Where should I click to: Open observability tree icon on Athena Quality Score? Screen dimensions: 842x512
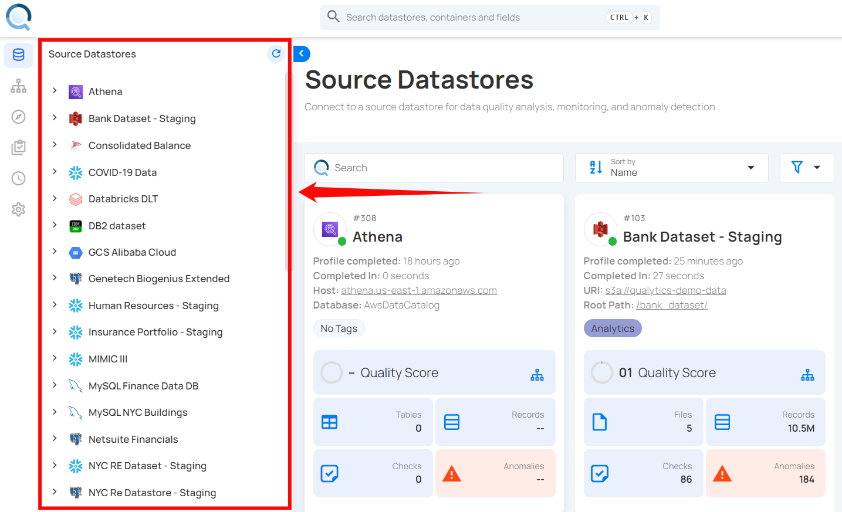(537, 375)
